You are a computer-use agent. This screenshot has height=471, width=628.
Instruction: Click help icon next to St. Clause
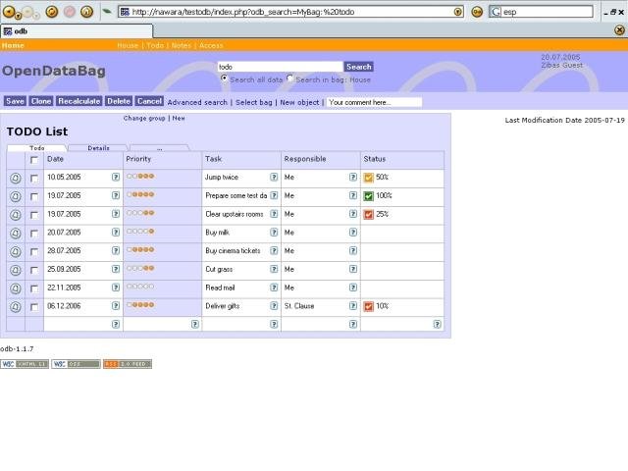[353, 306]
